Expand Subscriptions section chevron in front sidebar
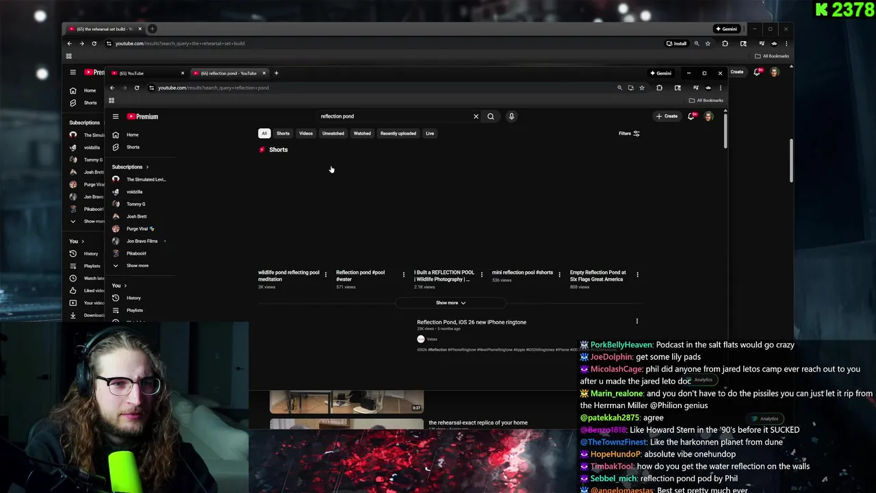Image resolution: width=876 pixels, height=493 pixels. (146, 167)
